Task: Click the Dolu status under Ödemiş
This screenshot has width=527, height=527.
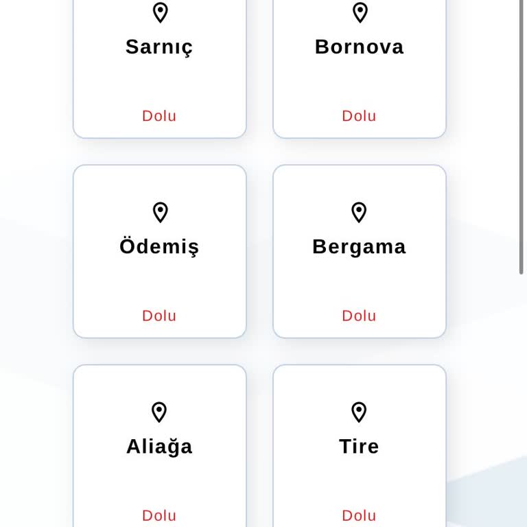Action: 159,316
